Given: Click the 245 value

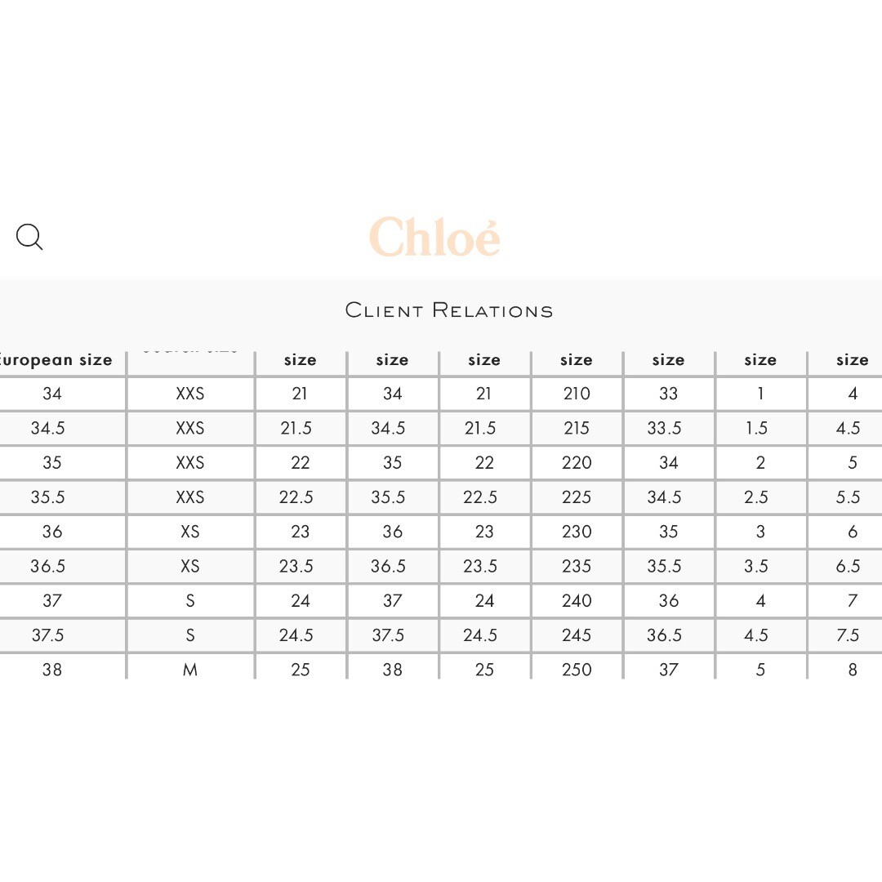Looking at the screenshot, I should [577, 635].
